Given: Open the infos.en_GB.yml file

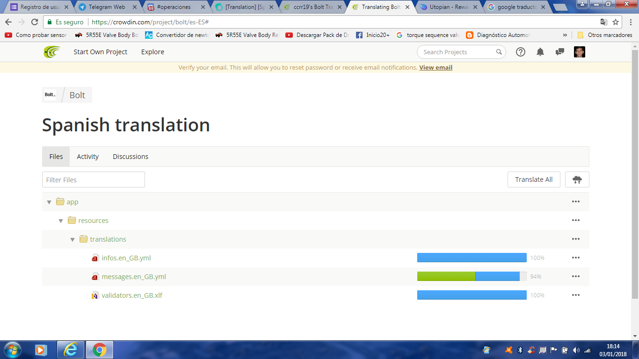Looking at the screenshot, I should 126,258.
